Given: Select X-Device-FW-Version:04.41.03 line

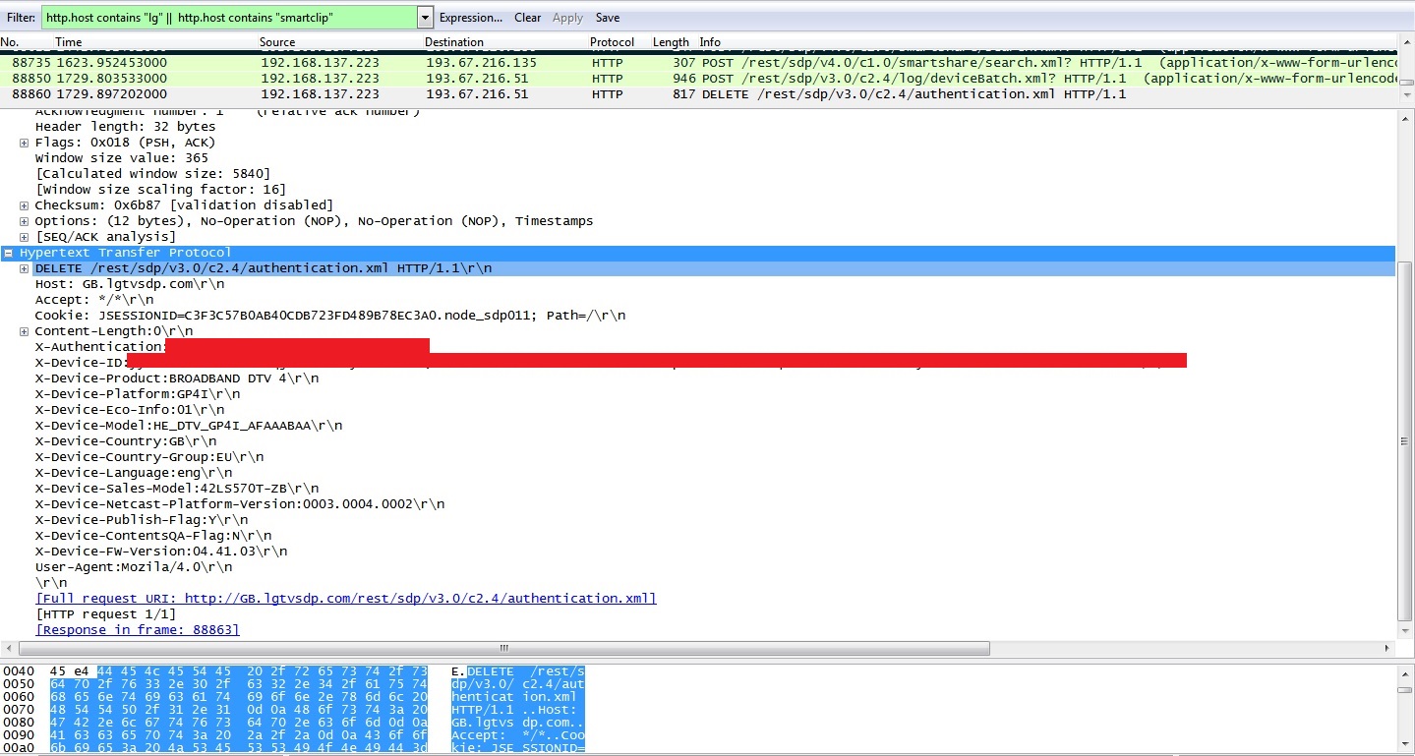Looking at the screenshot, I should pos(160,552).
